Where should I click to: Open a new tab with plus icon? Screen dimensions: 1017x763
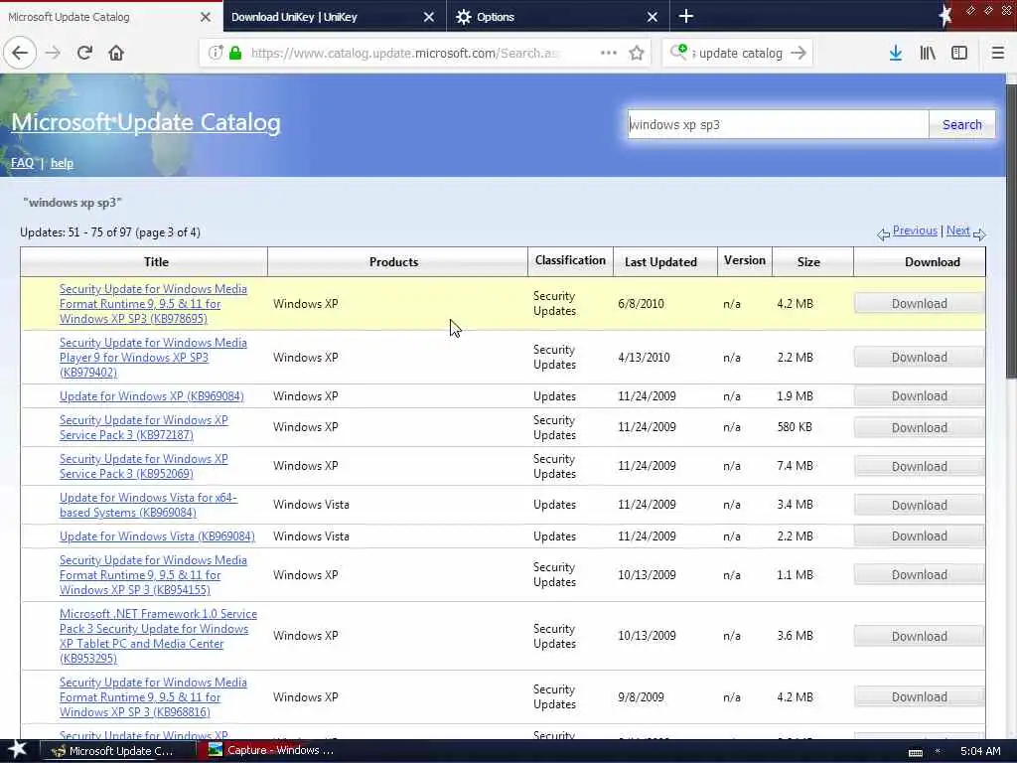pos(685,16)
